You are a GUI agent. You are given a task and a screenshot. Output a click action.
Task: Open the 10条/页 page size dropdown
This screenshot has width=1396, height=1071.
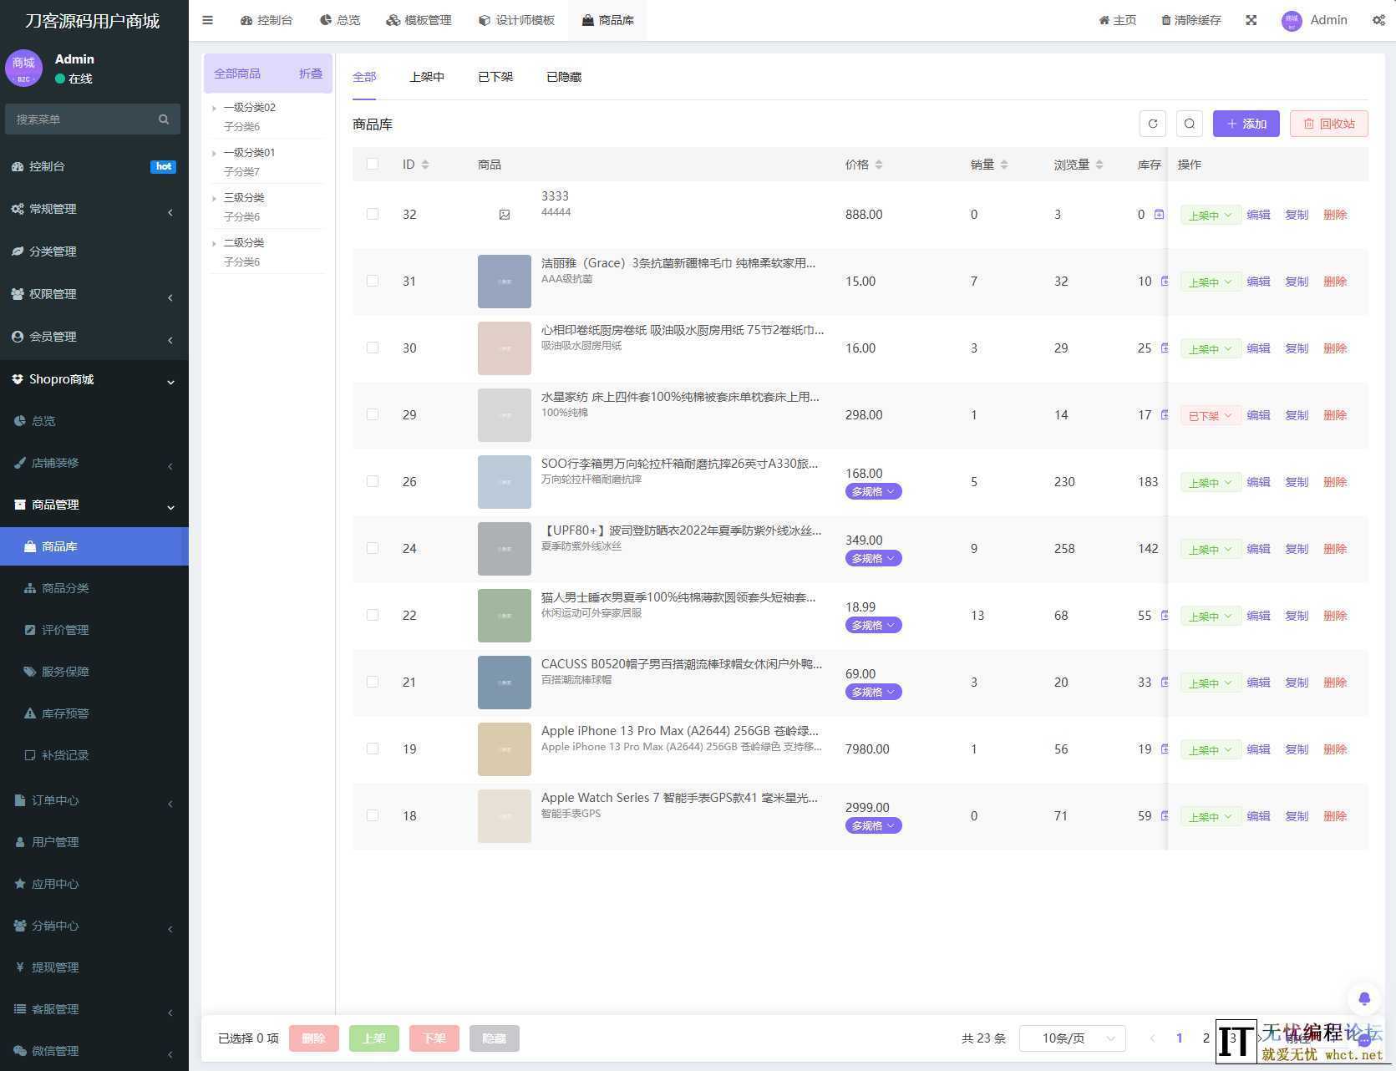tap(1072, 1038)
